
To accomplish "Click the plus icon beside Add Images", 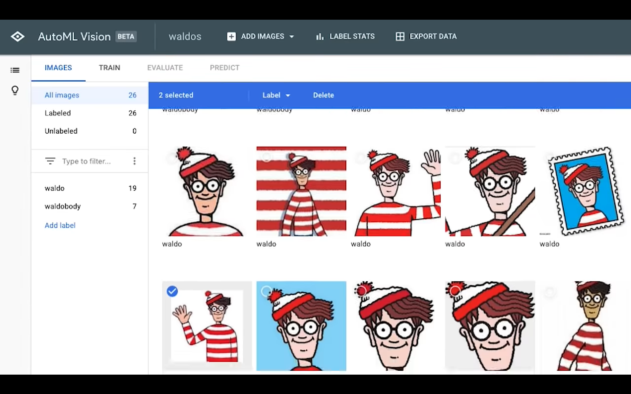I will pos(231,36).
